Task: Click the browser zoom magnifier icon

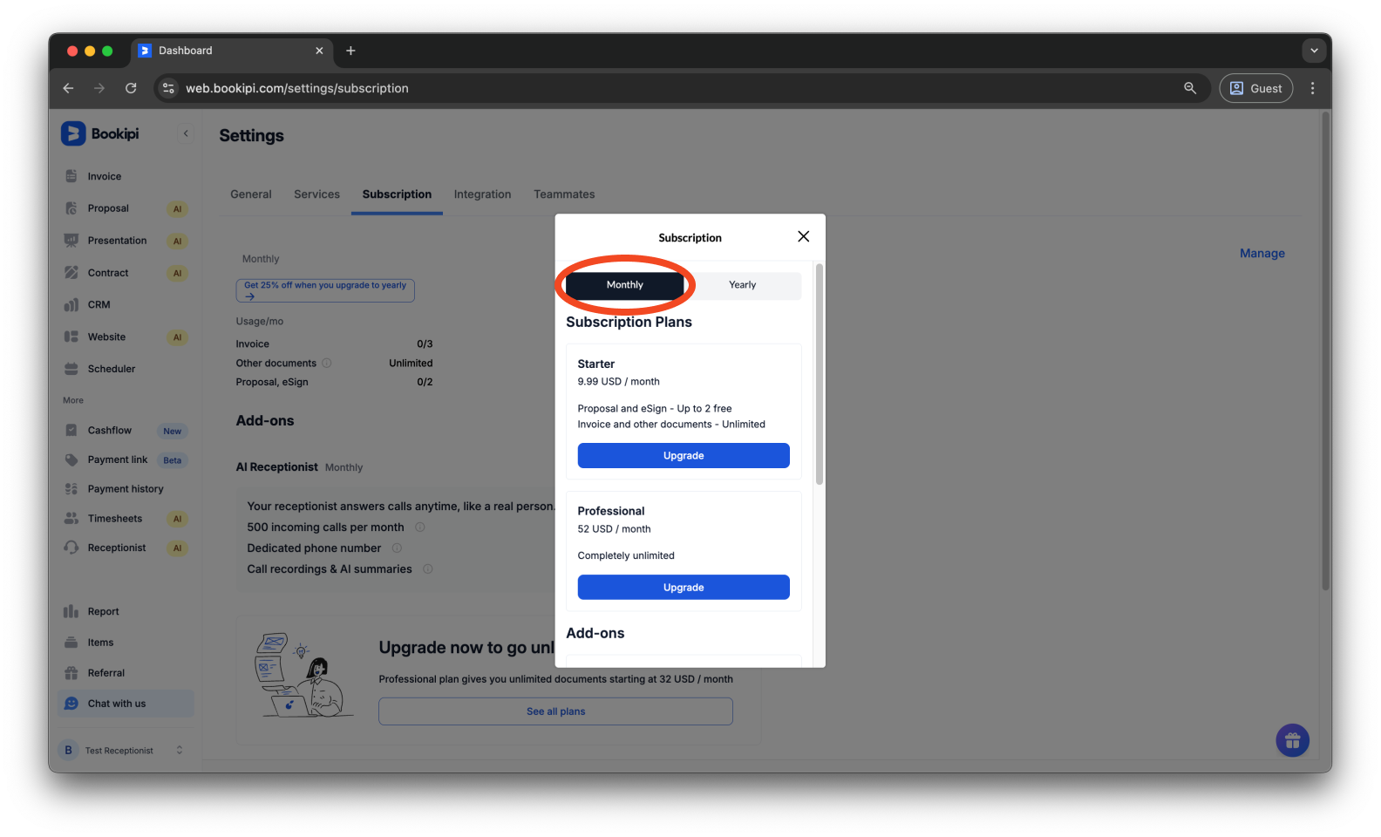Action: tap(1190, 88)
